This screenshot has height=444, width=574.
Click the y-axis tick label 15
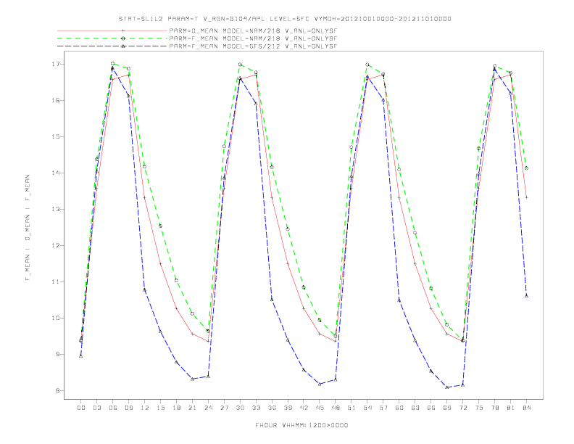coord(56,136)
